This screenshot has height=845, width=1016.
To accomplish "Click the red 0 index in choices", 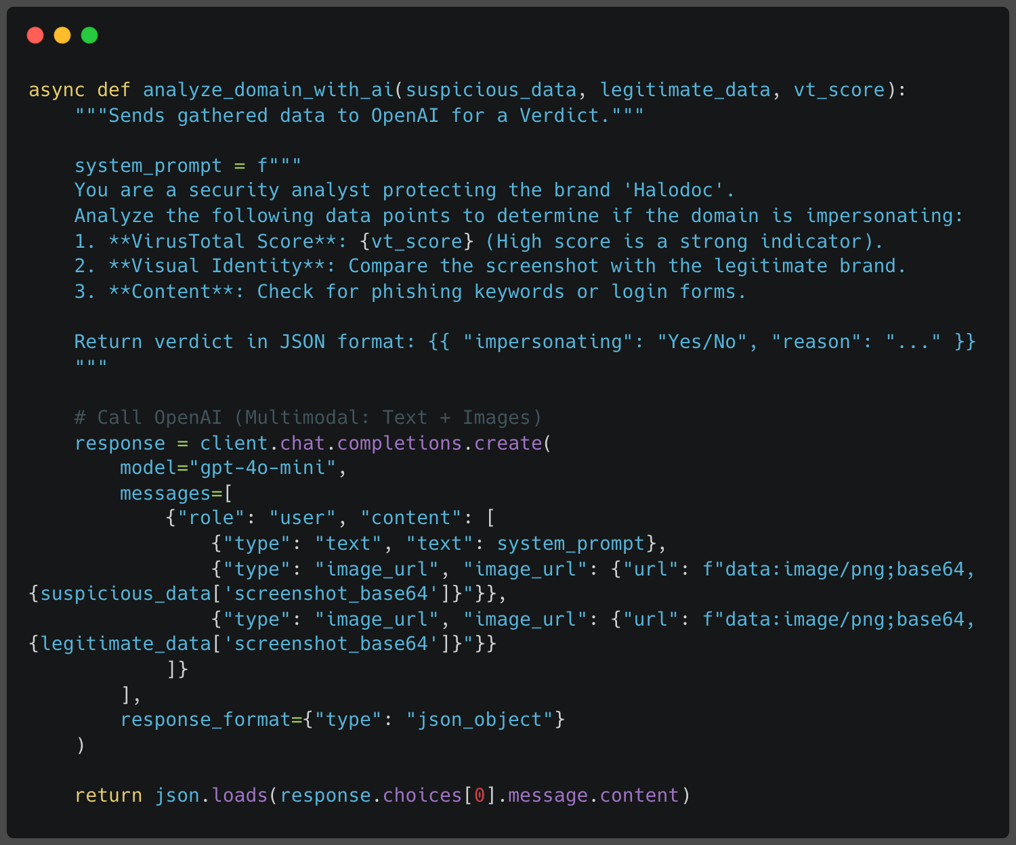I will 480,796.
